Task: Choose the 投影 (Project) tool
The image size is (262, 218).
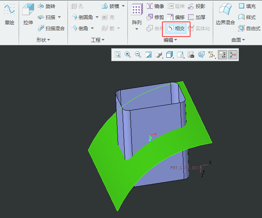Action: (x=196, y=6)
